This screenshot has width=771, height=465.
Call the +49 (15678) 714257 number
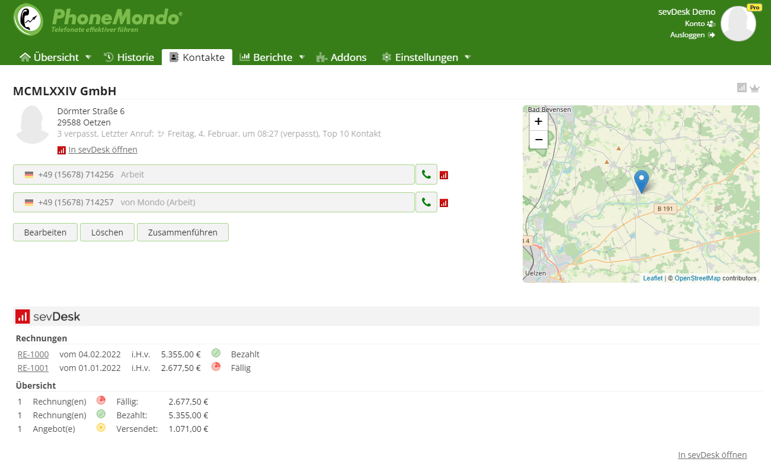pyautogui.click(x=426, y=202)
